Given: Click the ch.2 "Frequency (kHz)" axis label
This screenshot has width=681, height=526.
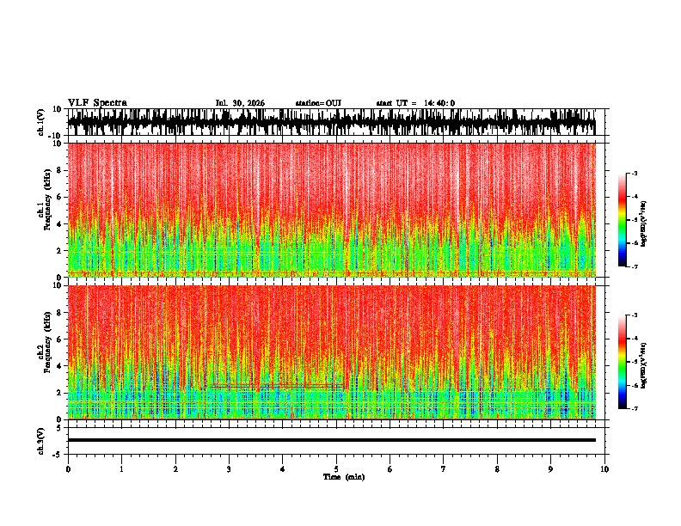Looking at the screenshot, I should pos(47,342).
